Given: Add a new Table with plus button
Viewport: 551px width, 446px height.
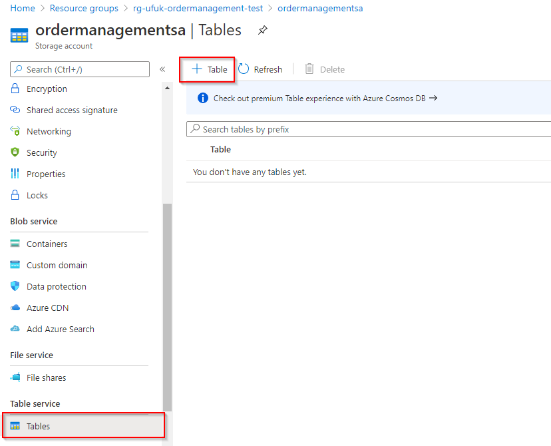Looking at the screenshot, I should pos(210,69).
